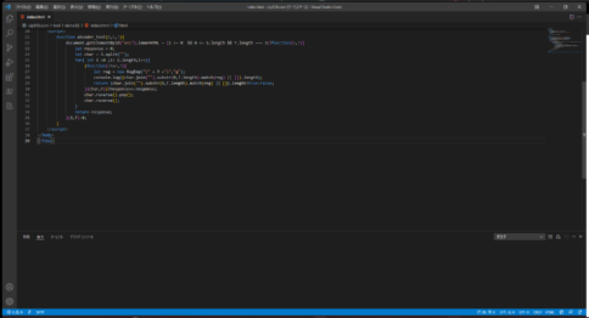
Task: Open the ヘルプ (Help) menu
Action: [x=154, y=7]
